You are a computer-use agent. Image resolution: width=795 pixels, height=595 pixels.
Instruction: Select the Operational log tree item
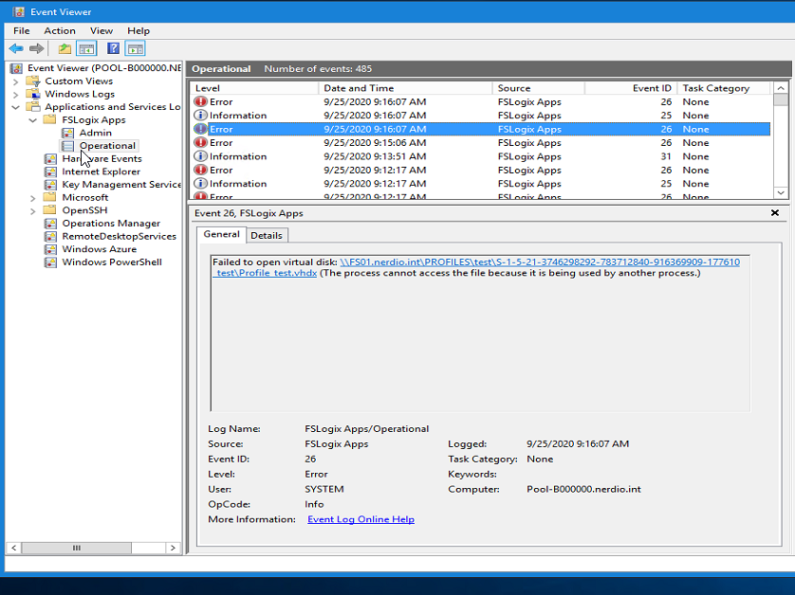(107, 146)
